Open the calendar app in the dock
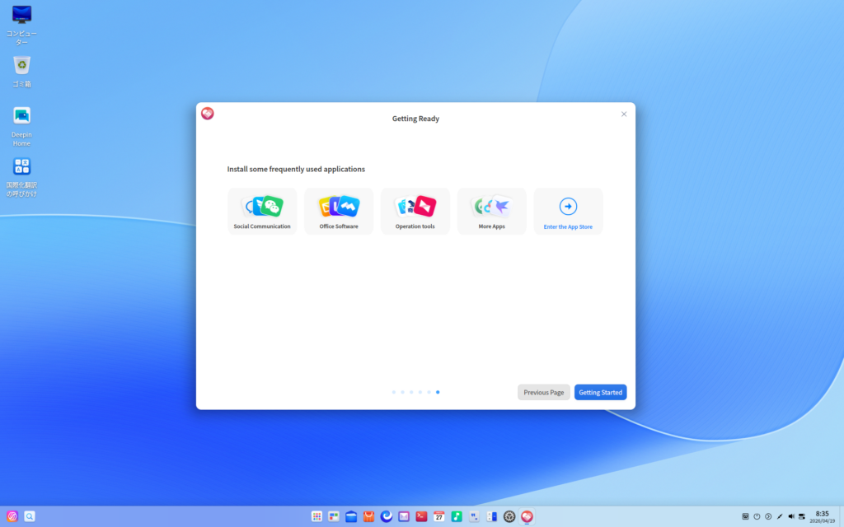Screen dimensions: 844x527 point(439,516)
